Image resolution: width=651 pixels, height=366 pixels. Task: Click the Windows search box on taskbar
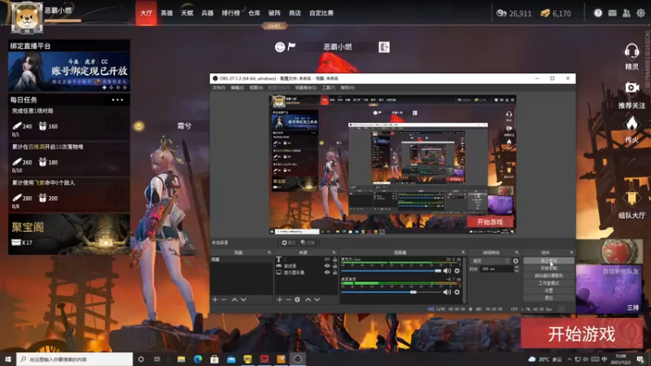coord(75,359)
